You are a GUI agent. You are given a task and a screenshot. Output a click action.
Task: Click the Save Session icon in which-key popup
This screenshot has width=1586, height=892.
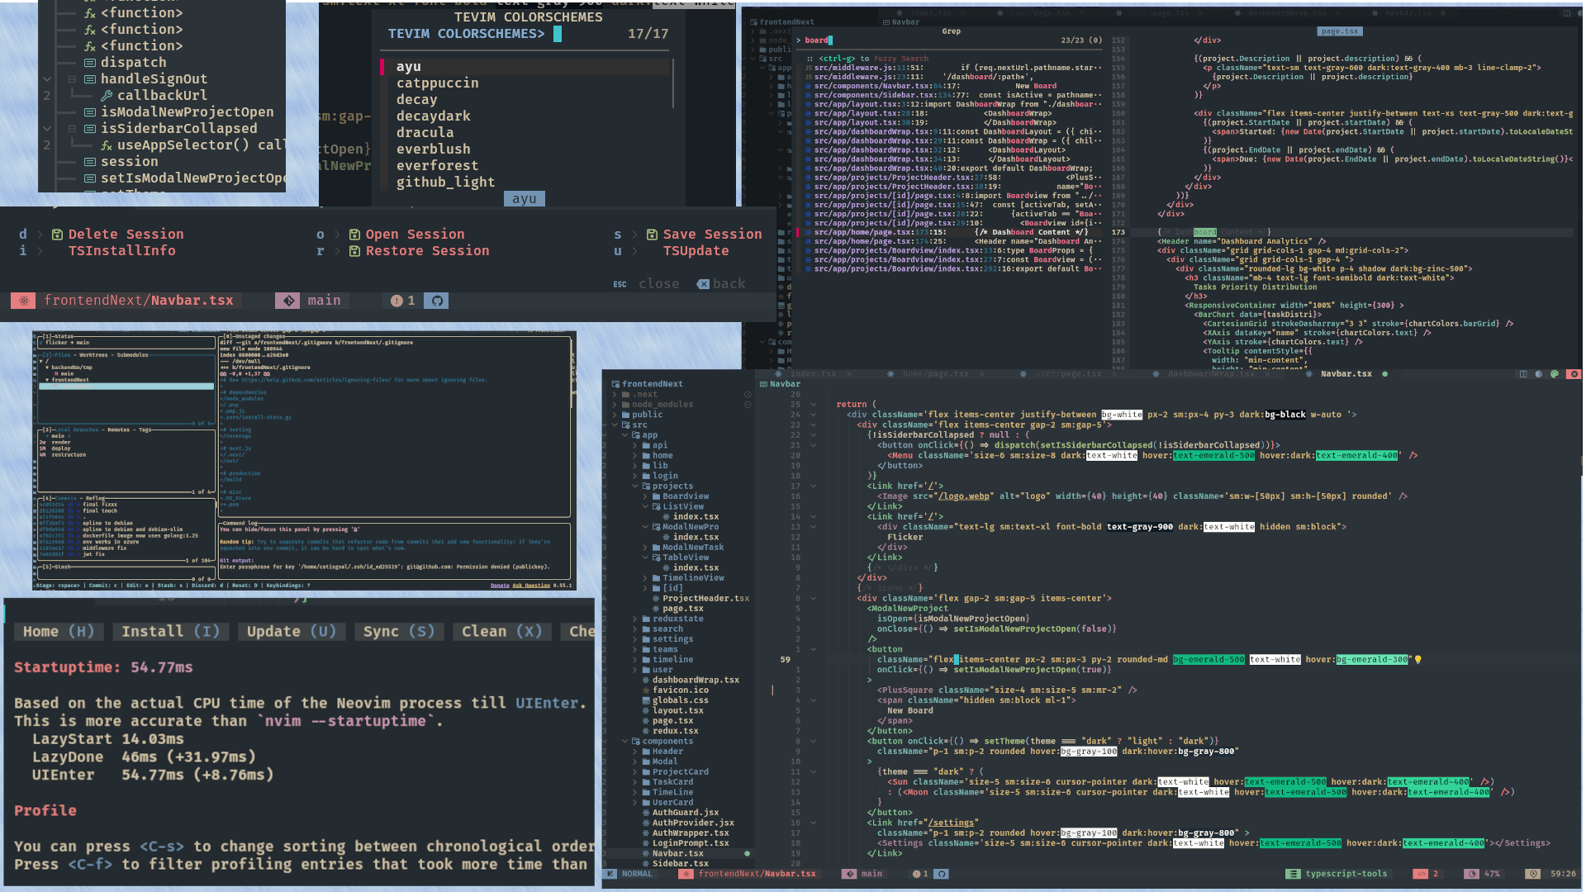[652, 235]
